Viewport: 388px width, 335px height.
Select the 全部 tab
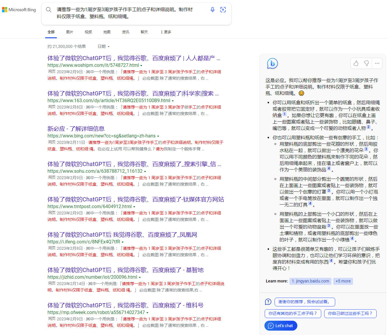(51, 32)
